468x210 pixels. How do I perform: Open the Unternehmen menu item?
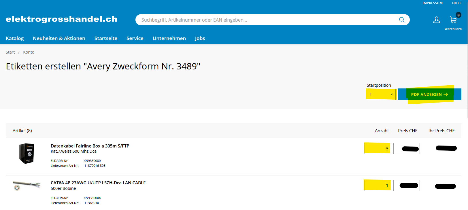point(169,38)
